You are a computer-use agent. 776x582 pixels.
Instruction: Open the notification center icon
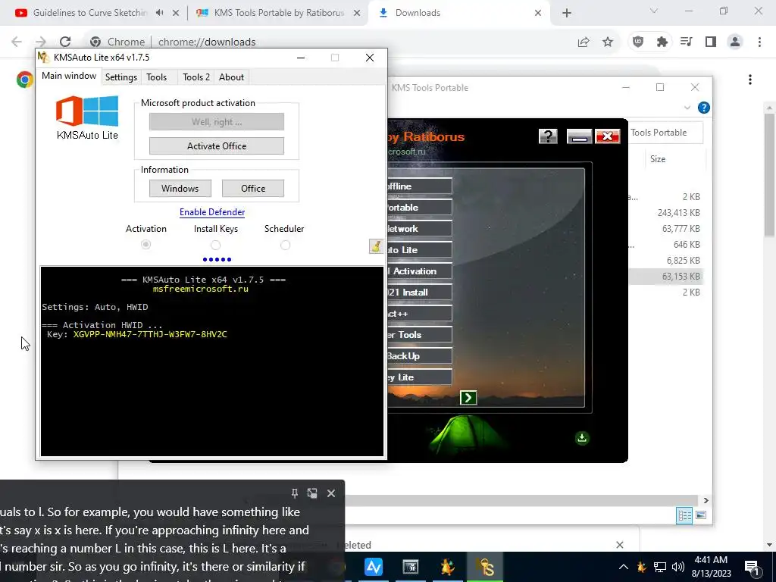(x=752, y=567)
